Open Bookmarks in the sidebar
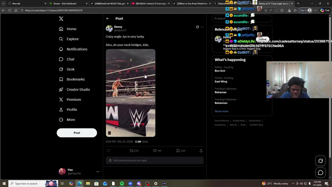 tap(72, 79)
